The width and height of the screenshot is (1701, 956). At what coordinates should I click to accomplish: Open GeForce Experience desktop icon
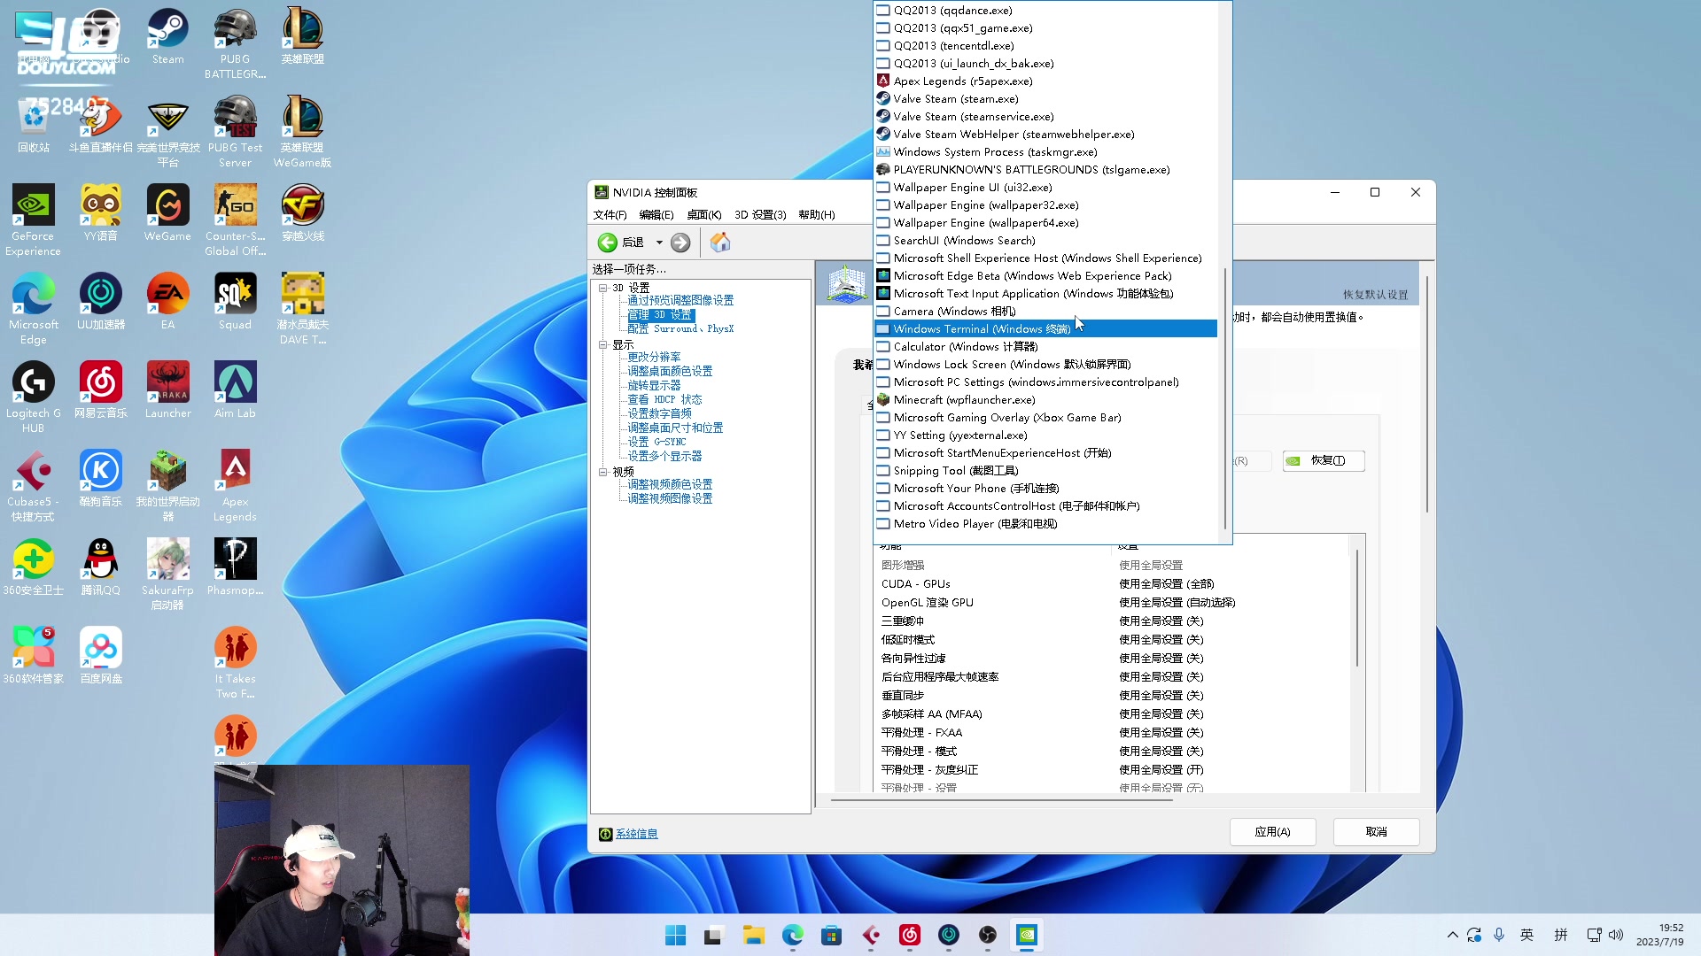click(33, 221)
